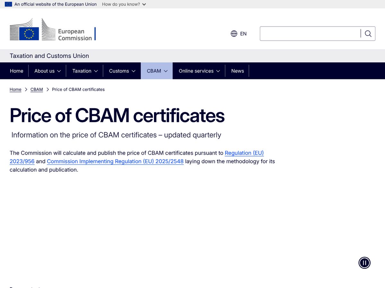This screenshot has width=385, height=288.
Task: Click 'An official website of the European Union' text
Action: click(56, 4)
